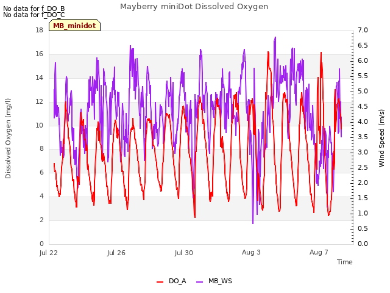The height and width of the screenshot is (293, 390).
Task: Click the Aug 3 x-axis tick label
Action: click(x=251, y=252)
